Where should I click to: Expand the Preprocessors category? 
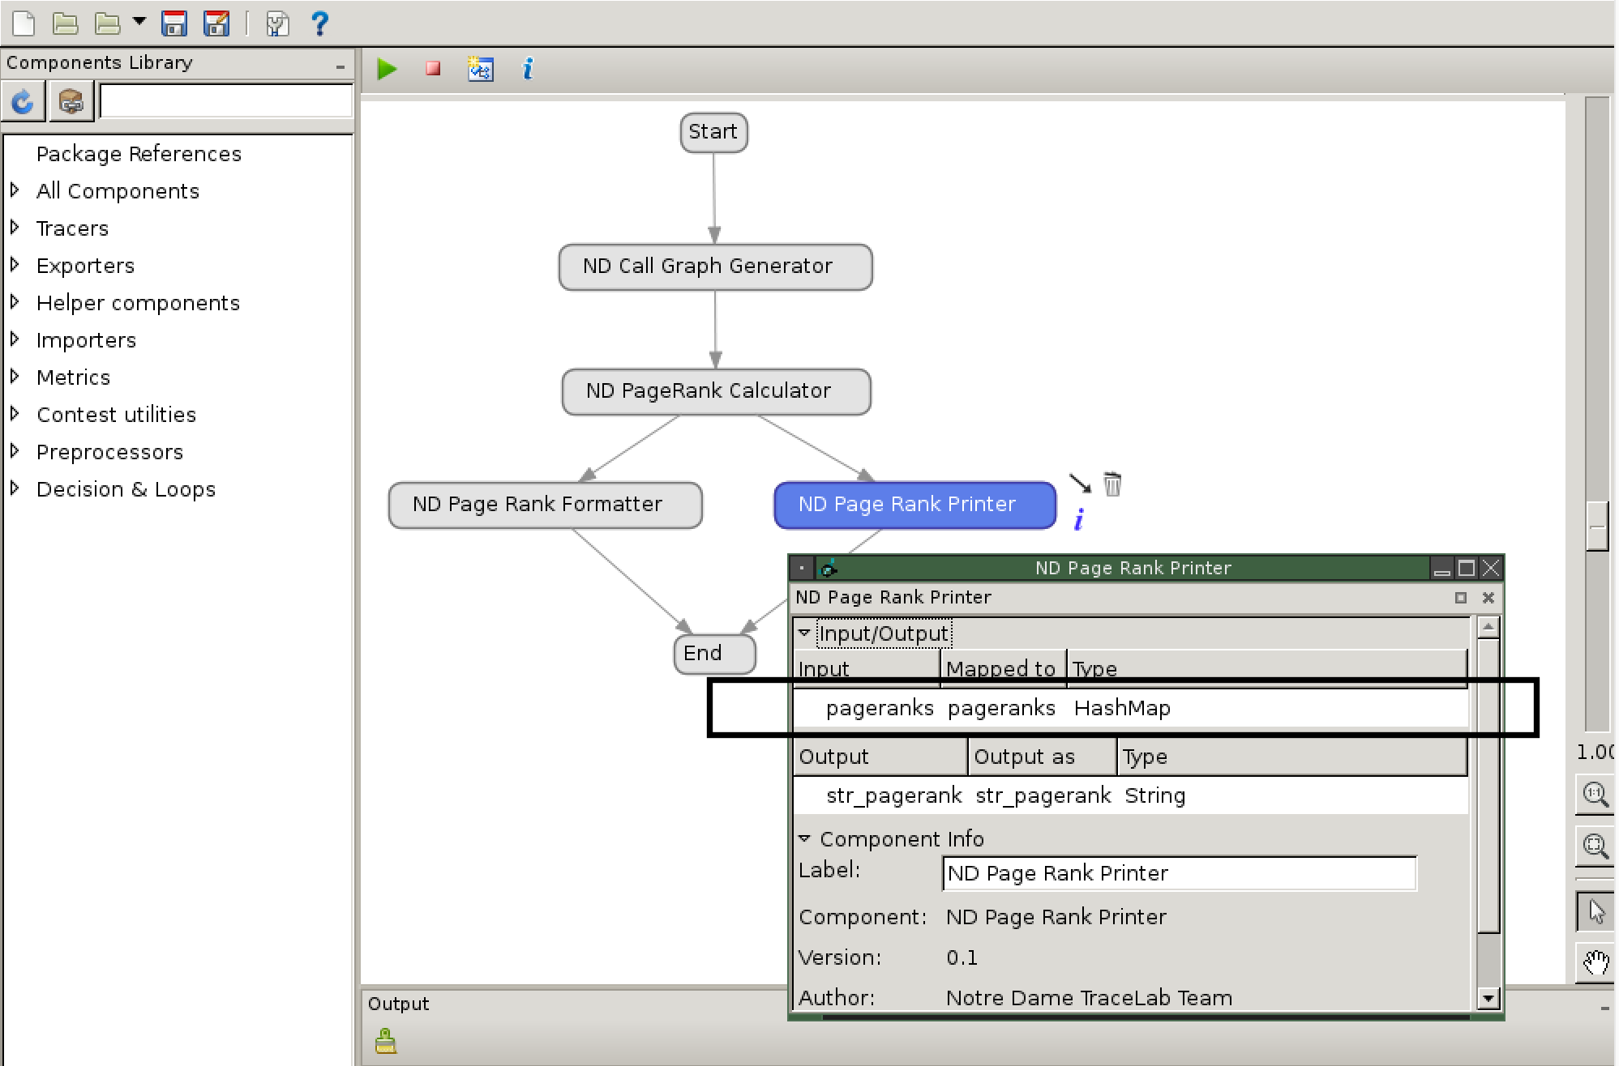pos(15,451)
